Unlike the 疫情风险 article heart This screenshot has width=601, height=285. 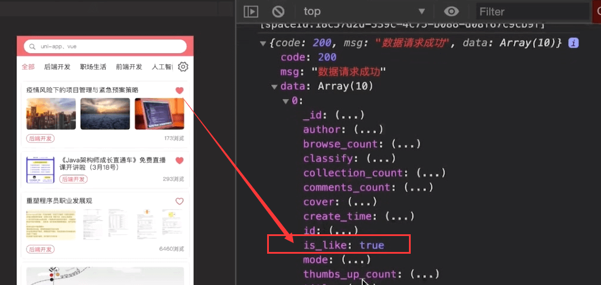pos(180,91)
